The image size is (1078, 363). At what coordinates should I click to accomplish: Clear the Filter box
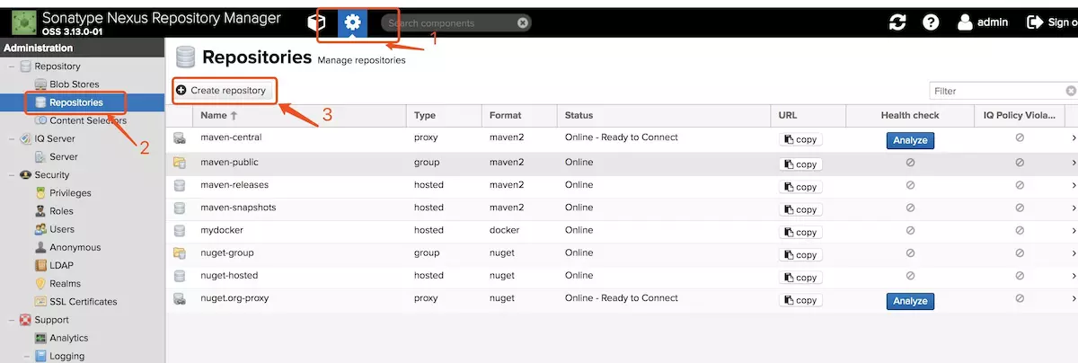(x=1071, y=91)
